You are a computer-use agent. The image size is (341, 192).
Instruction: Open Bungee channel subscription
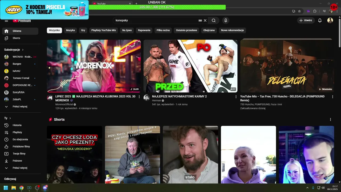tap(20, 64)
